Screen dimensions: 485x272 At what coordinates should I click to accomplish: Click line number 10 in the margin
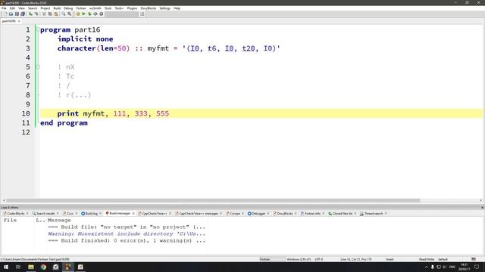[x=26, y=113]
